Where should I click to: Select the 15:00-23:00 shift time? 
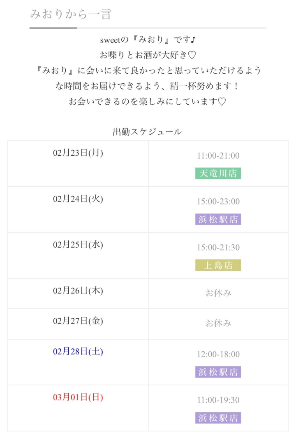[x=218, y=202]
